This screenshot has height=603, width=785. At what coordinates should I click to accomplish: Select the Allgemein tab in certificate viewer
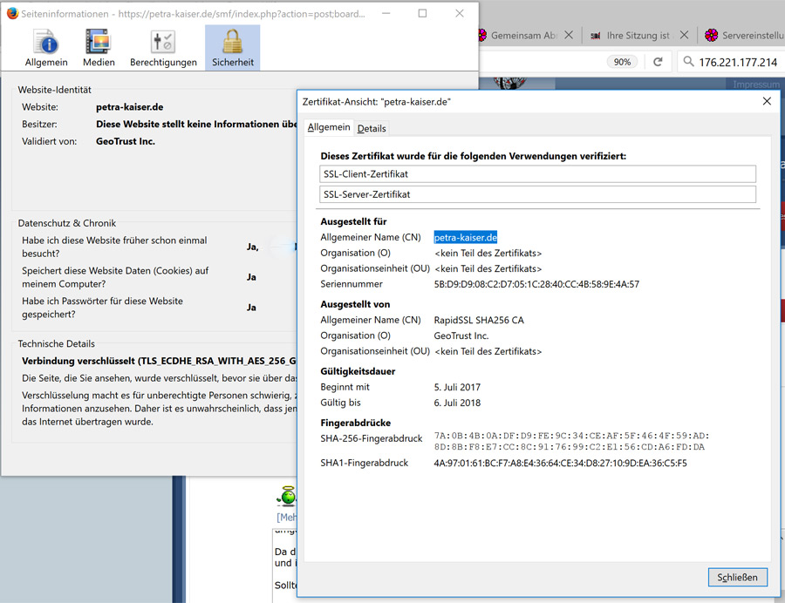329,127
